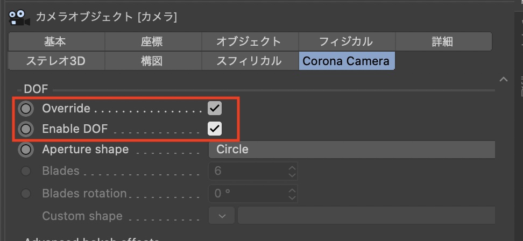Open the Aperture shape Circle dropdown
Viewport: 523px width, 241px height.
(x=351, y=150)
